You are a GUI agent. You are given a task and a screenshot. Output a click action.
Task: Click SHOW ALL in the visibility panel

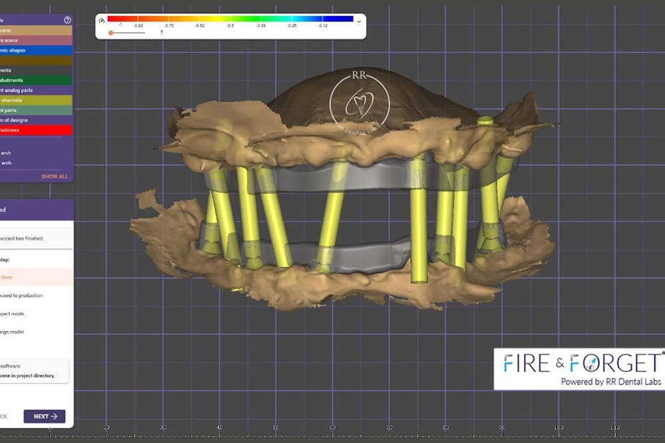(55, 177)
